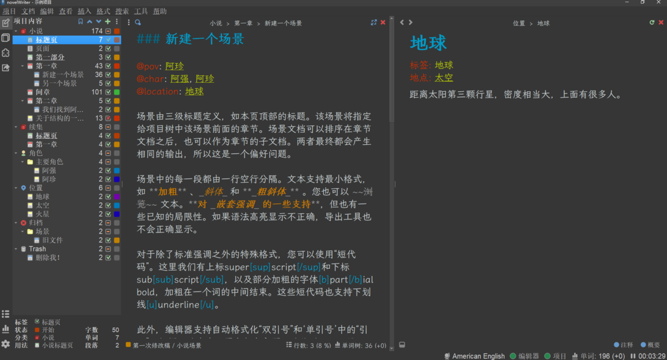Collapse the 小说 root folder
667x360 pixels.
pos(16,31)
